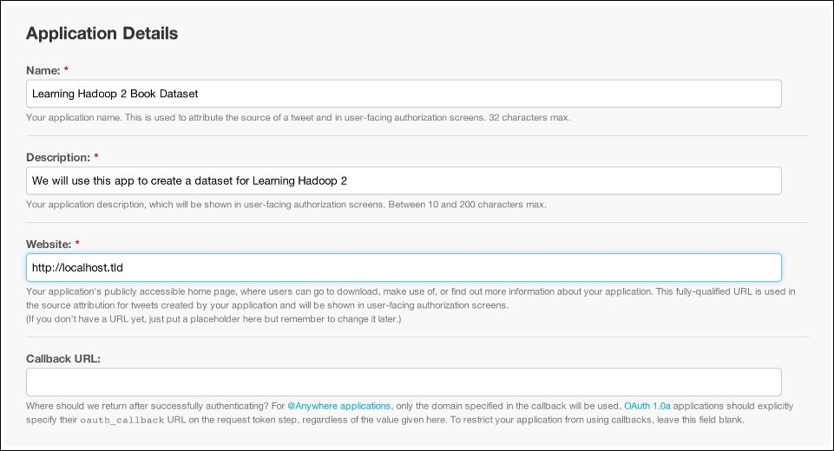Focus the Description text box
Screen dimensions: 834x451
point(404,180)
